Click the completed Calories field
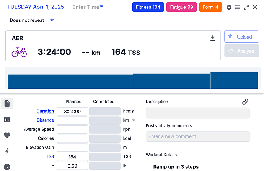 105,139
